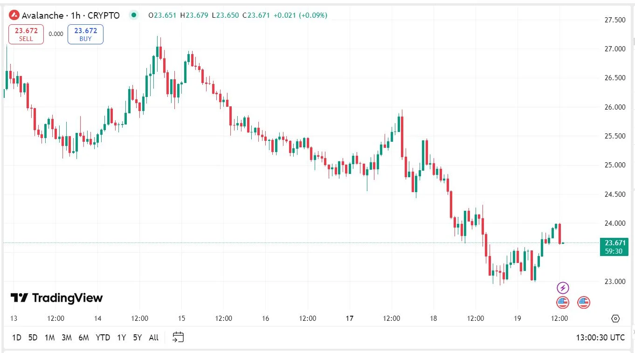Open the right US flag event marker
This screenshot has height=353, width=635.
(x=584, y=303)
